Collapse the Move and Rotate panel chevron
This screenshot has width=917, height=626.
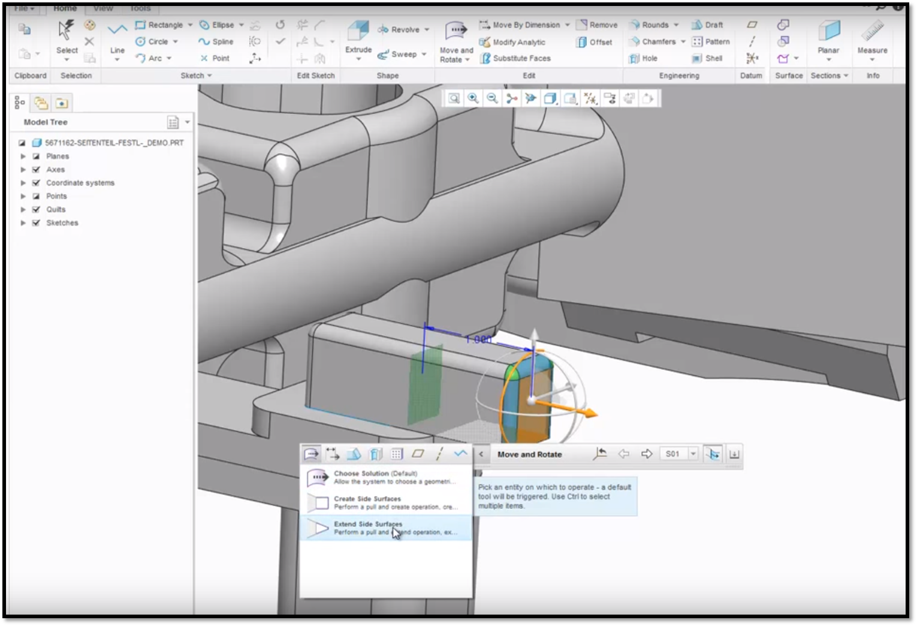click(481, 454)
